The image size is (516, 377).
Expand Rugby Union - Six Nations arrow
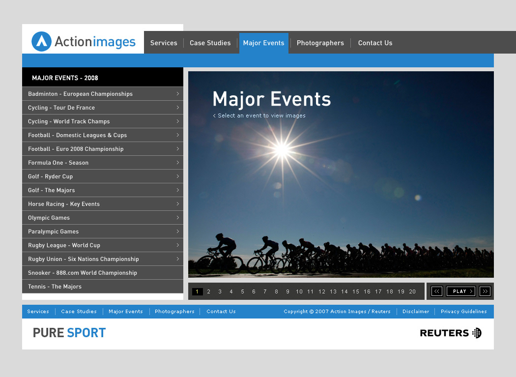[177, 259]
